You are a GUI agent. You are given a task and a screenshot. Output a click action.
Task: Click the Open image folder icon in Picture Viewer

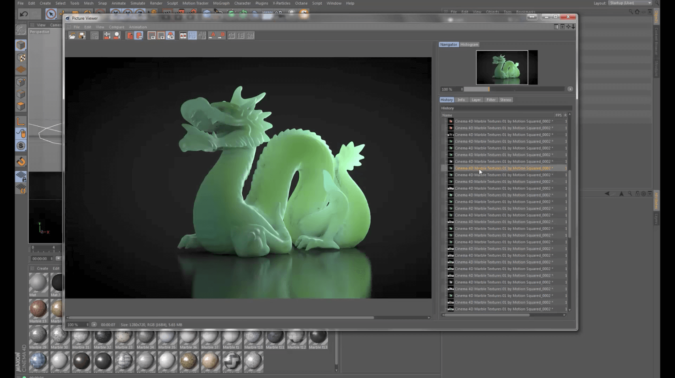point(72,36)
